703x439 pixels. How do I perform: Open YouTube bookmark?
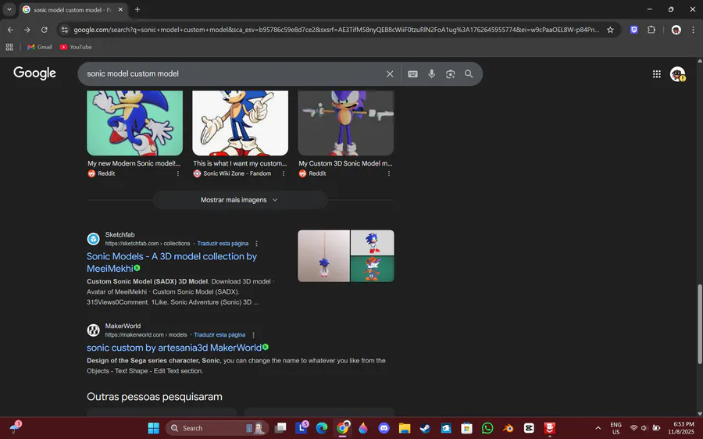click(x=76, y=47)
